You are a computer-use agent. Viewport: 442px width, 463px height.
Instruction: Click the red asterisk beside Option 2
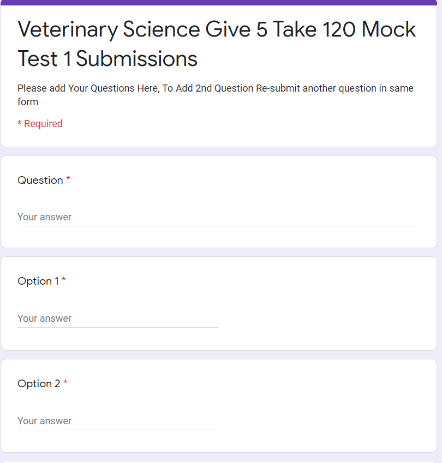(65, 384)
